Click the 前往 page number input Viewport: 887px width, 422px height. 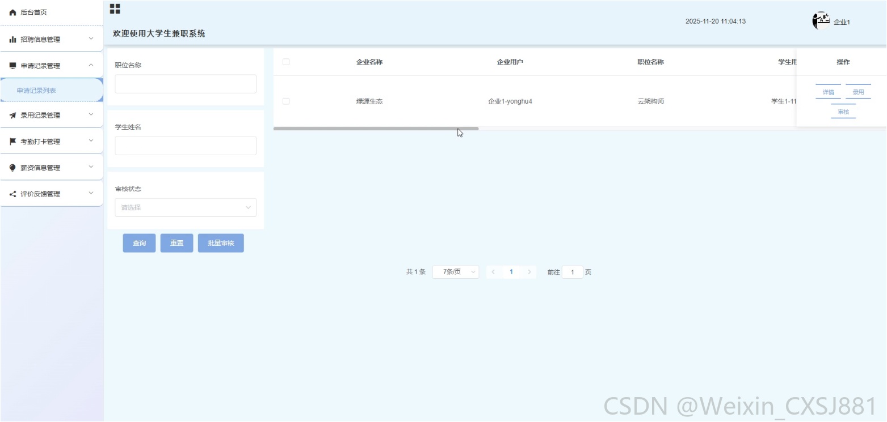(x=573, y=272)
